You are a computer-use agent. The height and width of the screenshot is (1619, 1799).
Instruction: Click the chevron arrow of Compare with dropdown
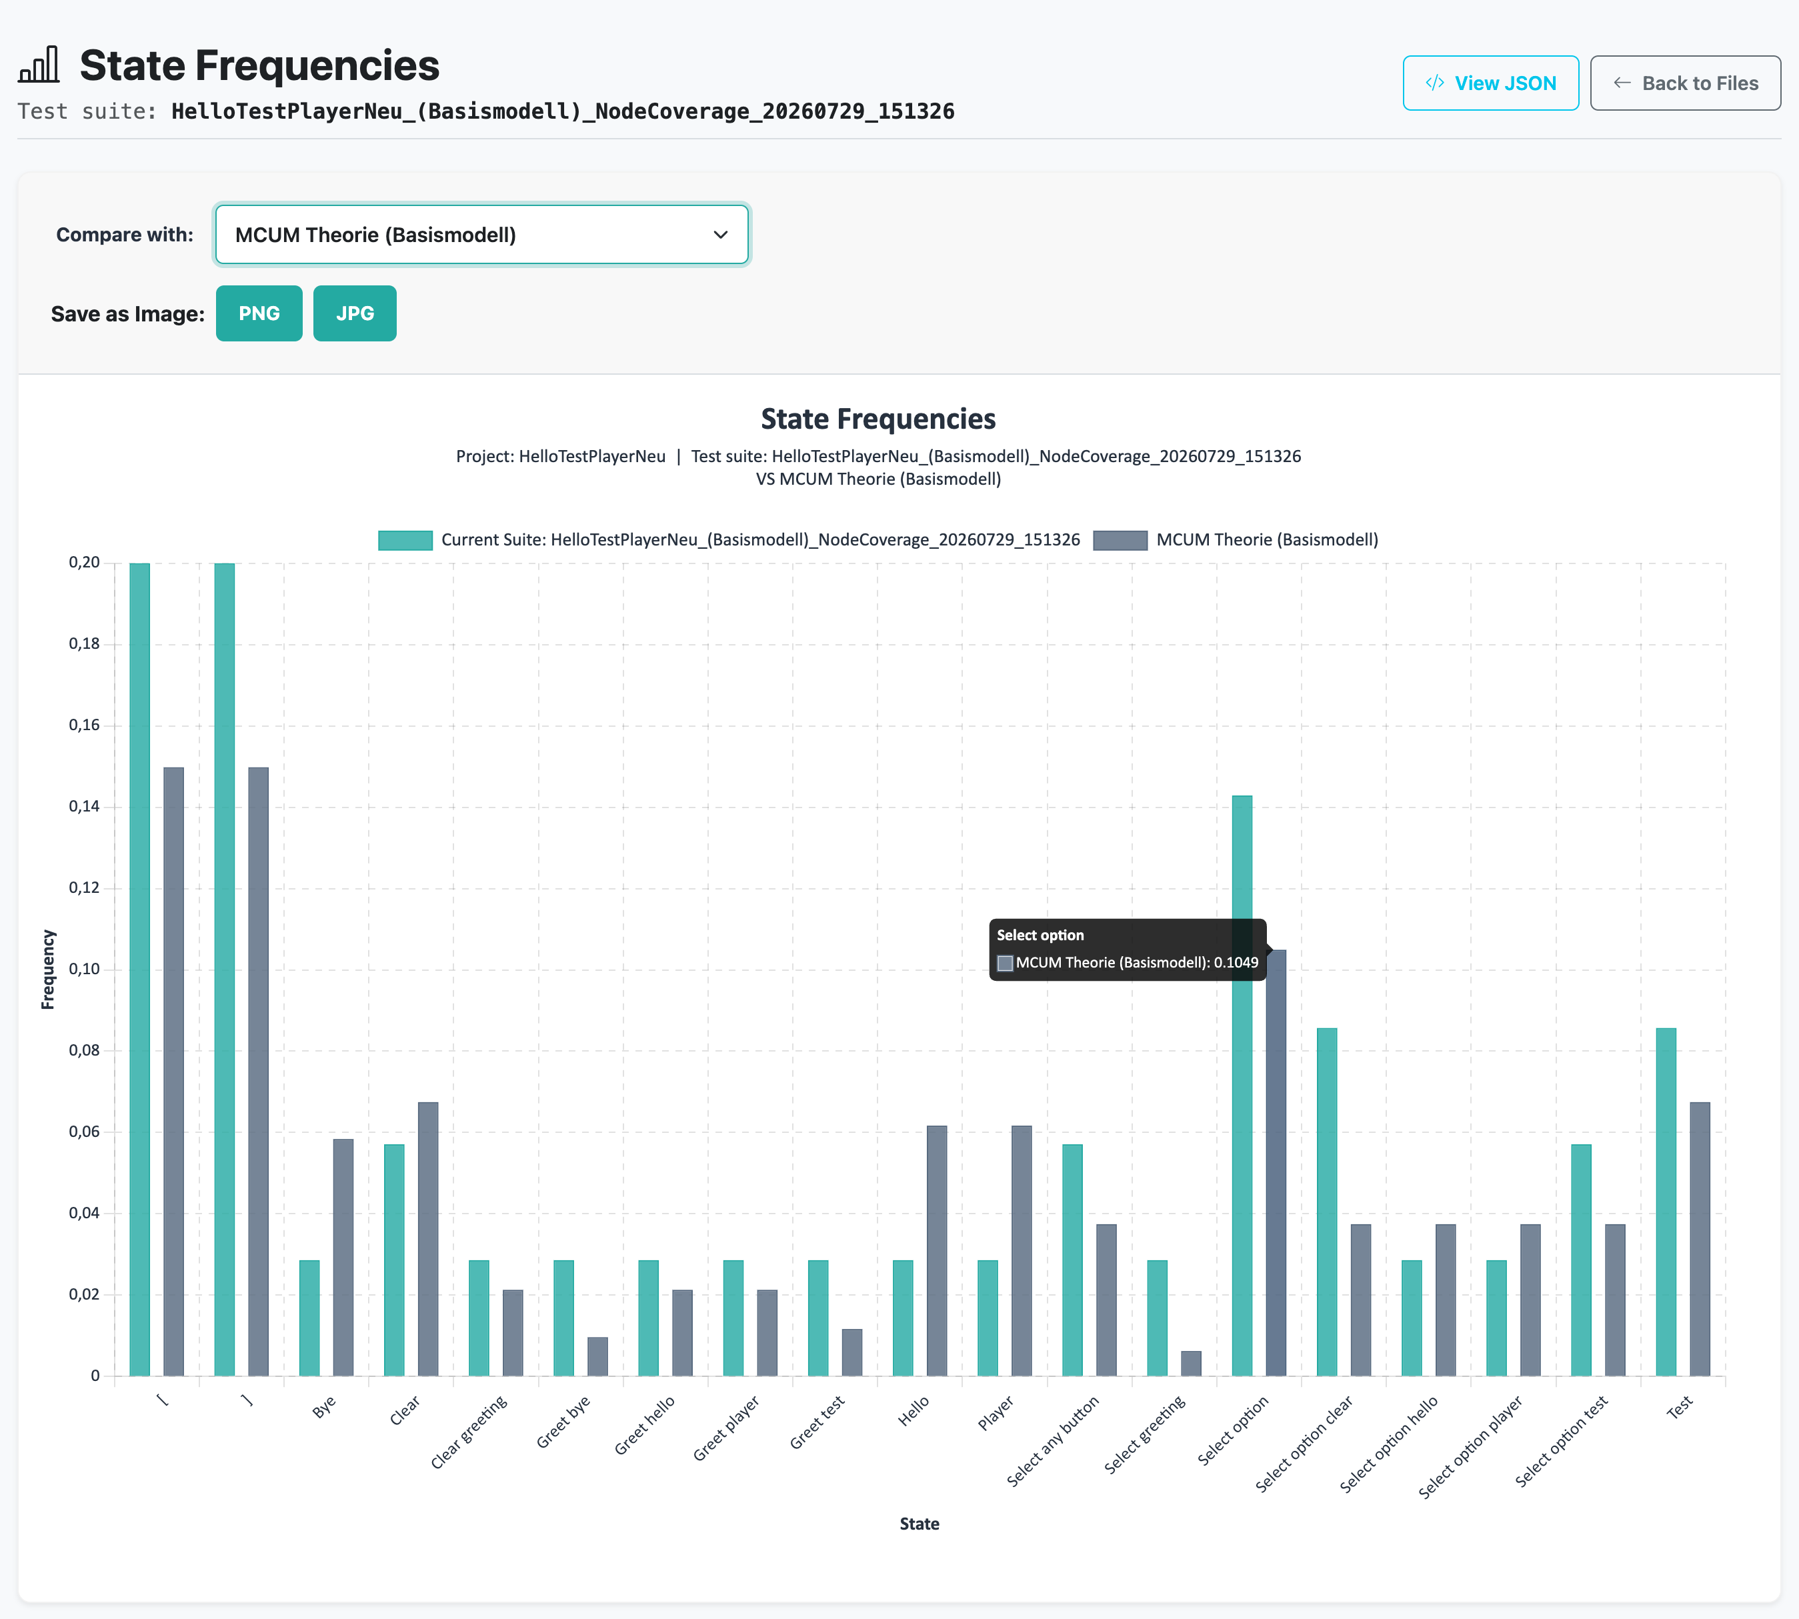click(721, 235)
